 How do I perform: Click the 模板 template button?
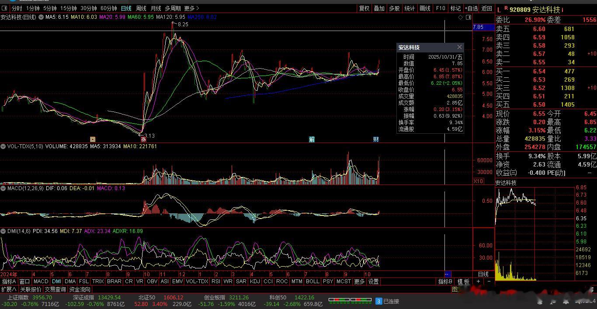[464, 281]
